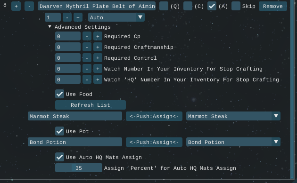This screenshot has width=297, height=183.
Task: Move item 8 up with plus button
Action: tap(16, 6)
